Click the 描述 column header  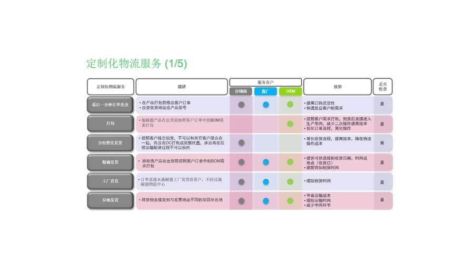coord(182,87)
